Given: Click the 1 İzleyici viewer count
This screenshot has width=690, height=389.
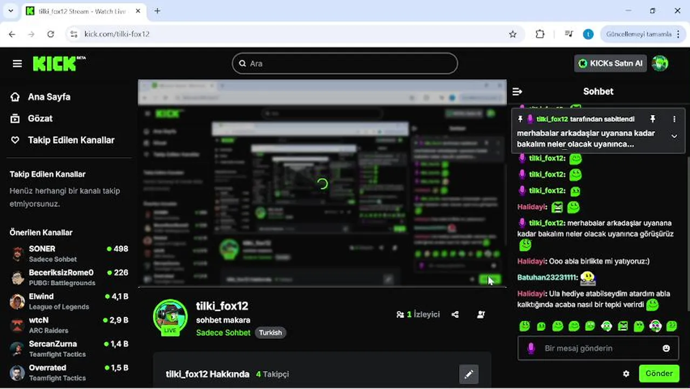Looking at the screenshot, I should click(x=418, y=314).
